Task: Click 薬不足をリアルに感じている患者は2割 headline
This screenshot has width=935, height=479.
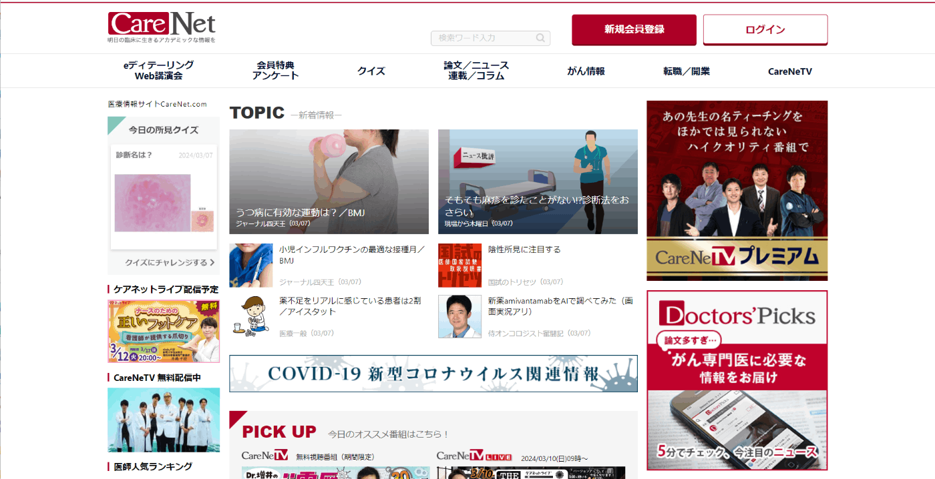Action: (x=350, y=306)
